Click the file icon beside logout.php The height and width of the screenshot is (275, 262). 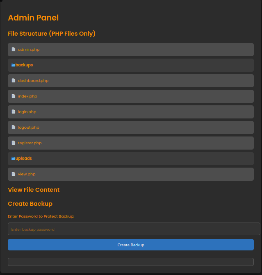[14, 127]
